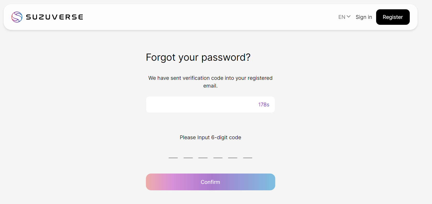Click the 178s resend countdown timer

click(264, 105)
